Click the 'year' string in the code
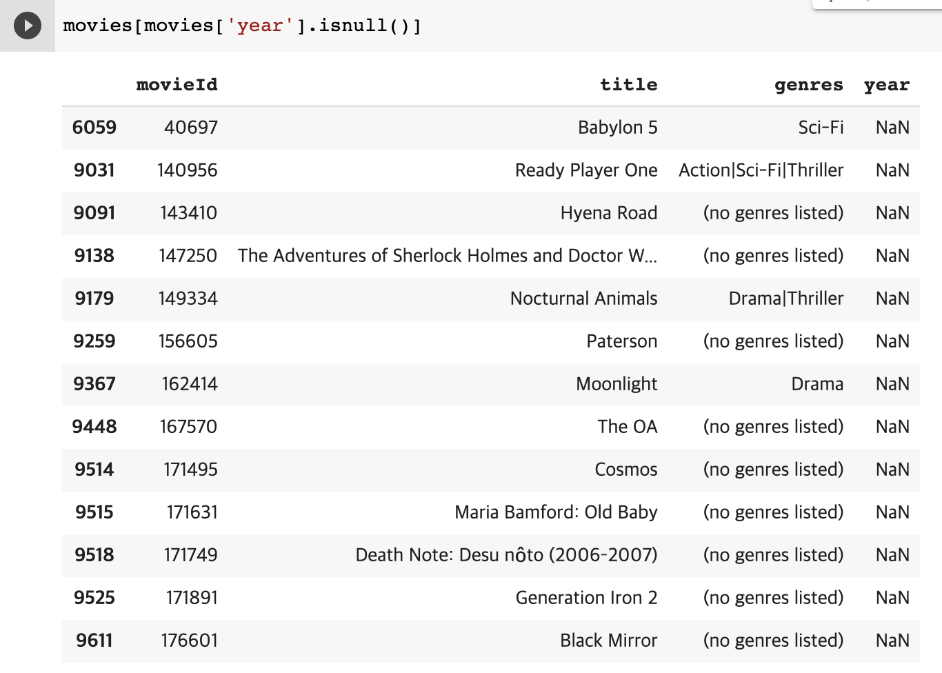The width and height of the screenshot is (942, 673). [x=260, y=26]
